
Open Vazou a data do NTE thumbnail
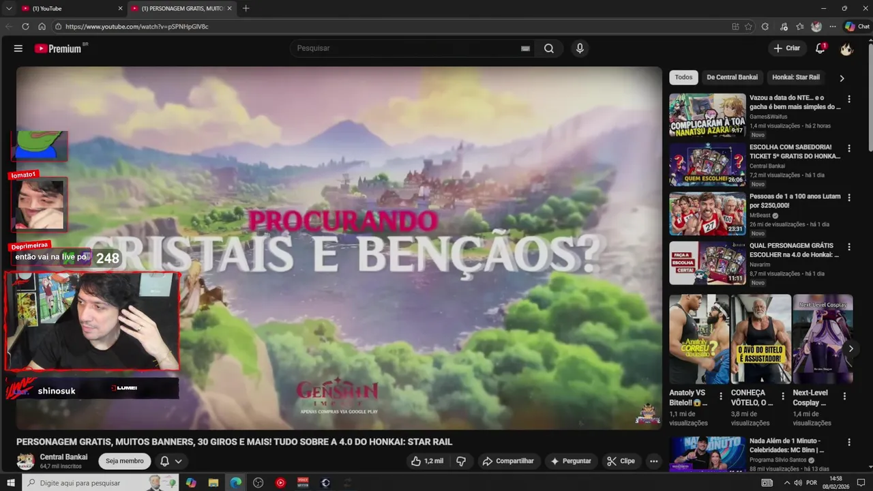[707, 115]
